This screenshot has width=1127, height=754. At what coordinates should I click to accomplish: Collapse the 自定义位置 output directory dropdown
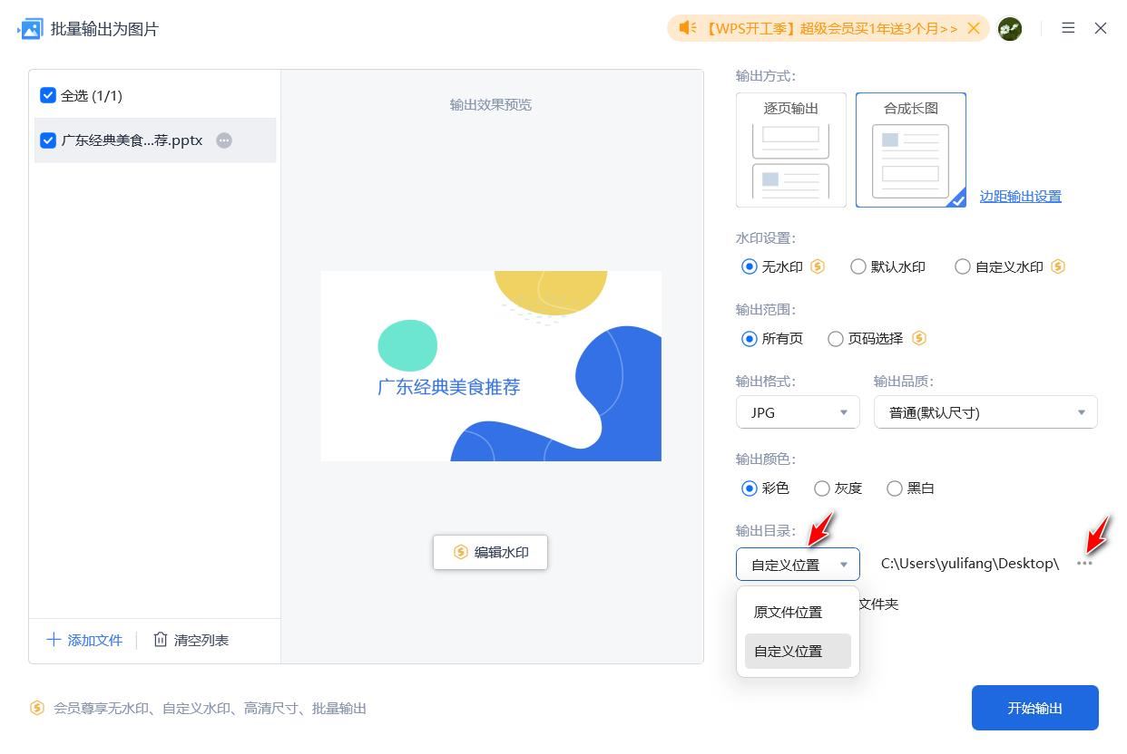pos(798,565)
